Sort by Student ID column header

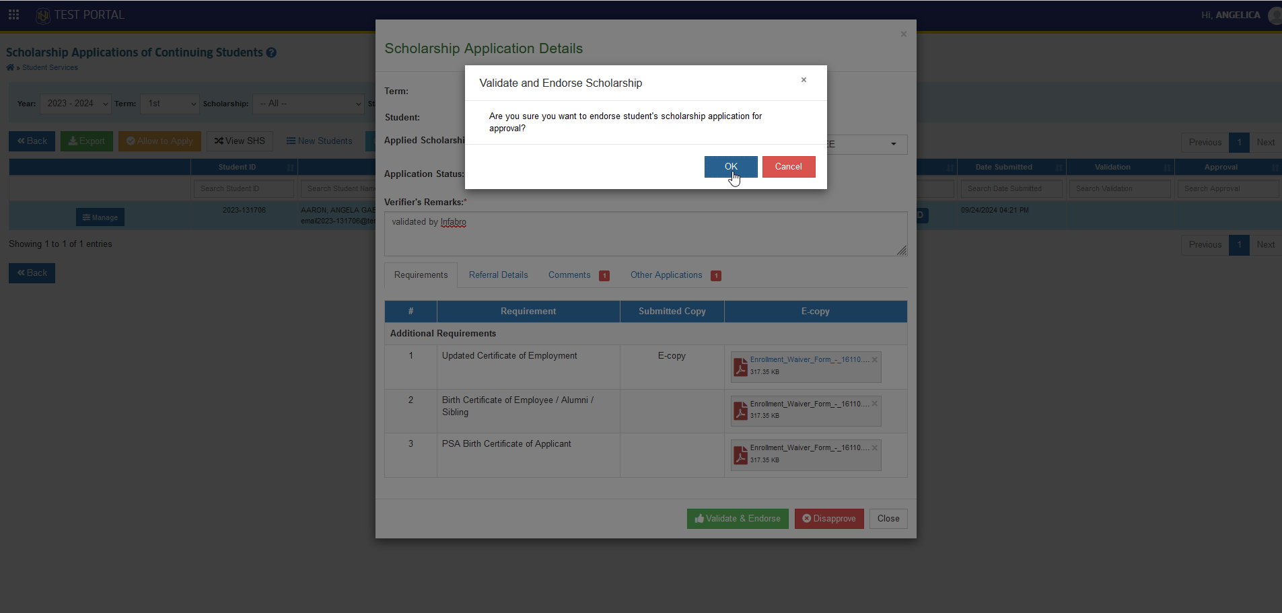244,167
